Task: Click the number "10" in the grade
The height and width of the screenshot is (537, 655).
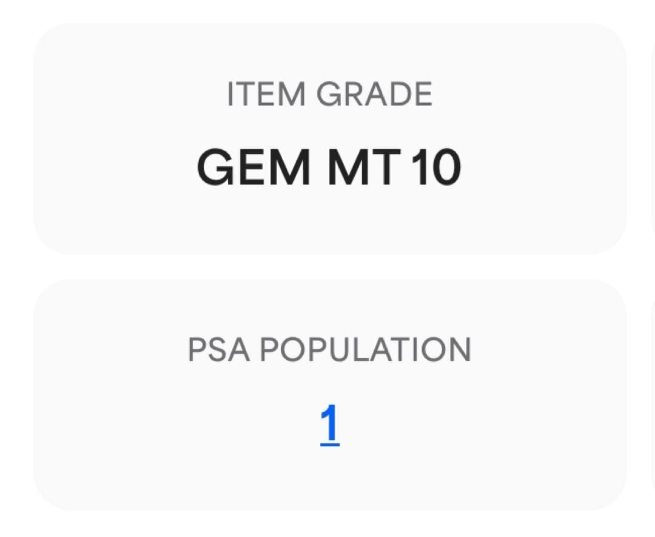Action: (x=435, y=167)
